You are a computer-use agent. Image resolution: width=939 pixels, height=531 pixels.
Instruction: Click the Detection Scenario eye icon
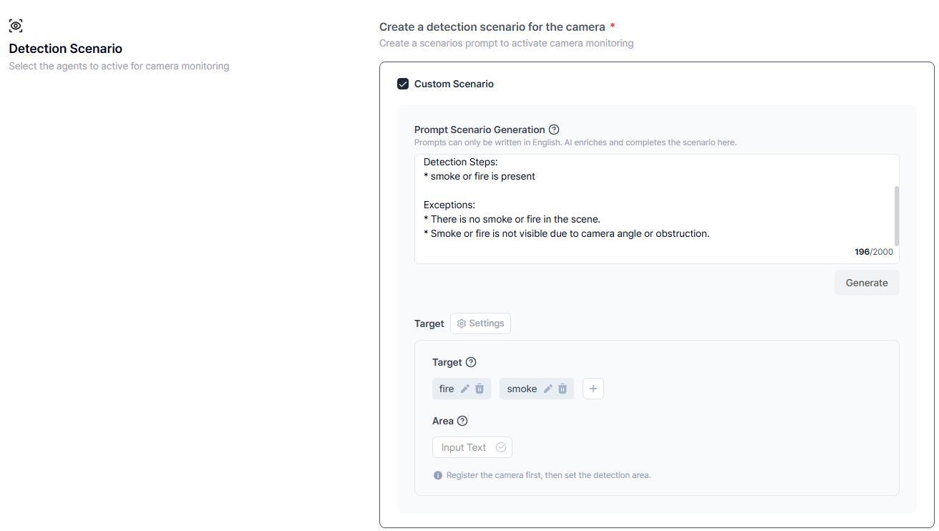coord(16,26)
